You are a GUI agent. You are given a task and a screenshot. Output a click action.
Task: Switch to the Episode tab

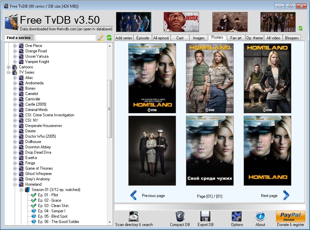143,38
